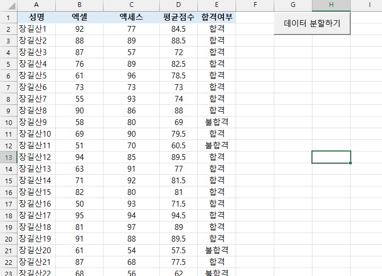
Task: Select column E header
Action: (216, 5)
